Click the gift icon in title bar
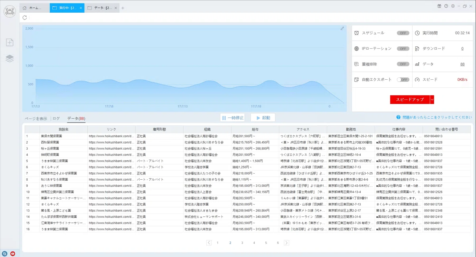476x257 pixels. (440, 6)
